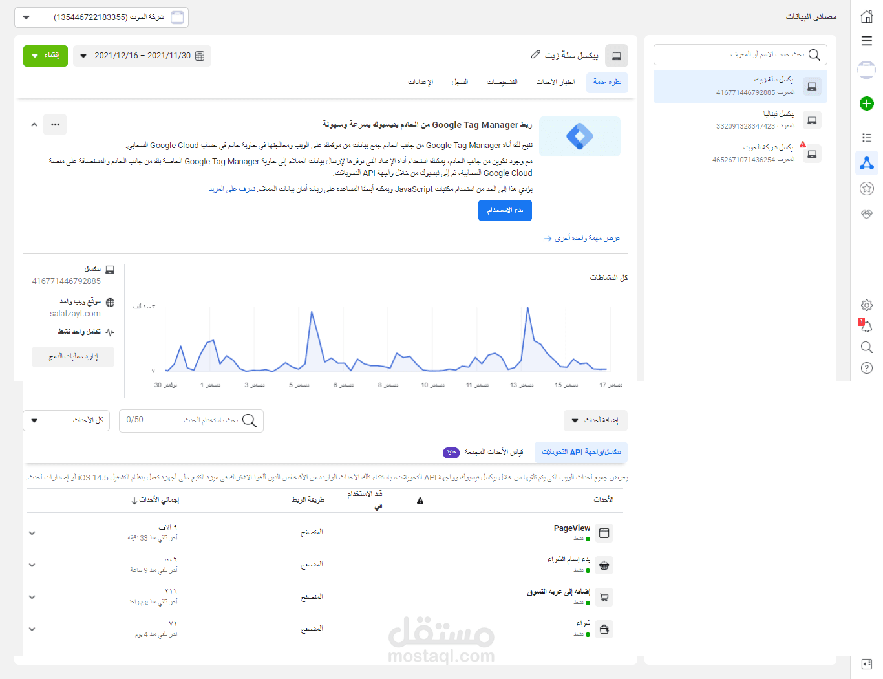Click the pencil edit pixel name icon
883x679 pixels.
(535, 54)
